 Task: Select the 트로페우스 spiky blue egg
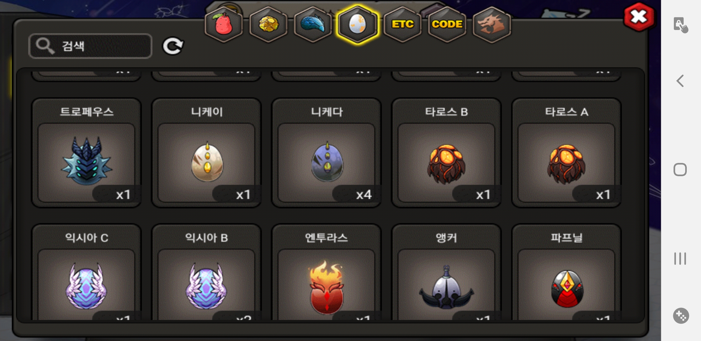[x=86, y=153]
